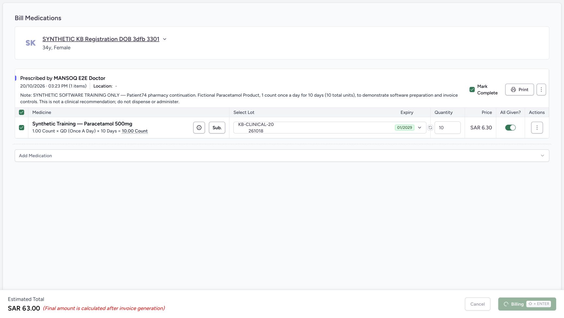Click the SK patient avatar

(x=31, y=43)
